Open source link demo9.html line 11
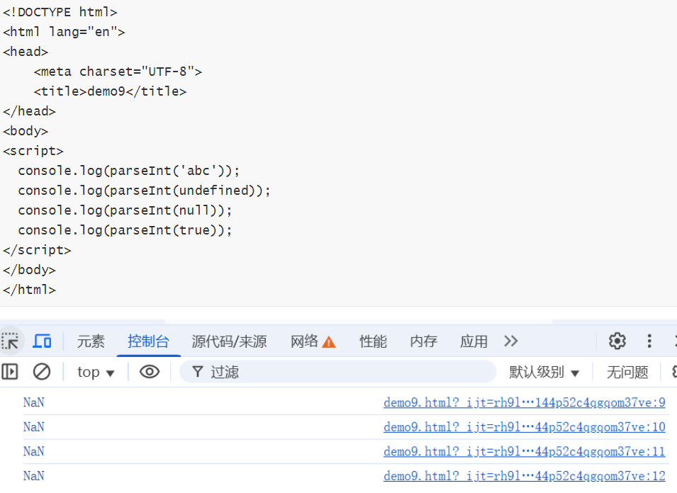 [524, 452]
